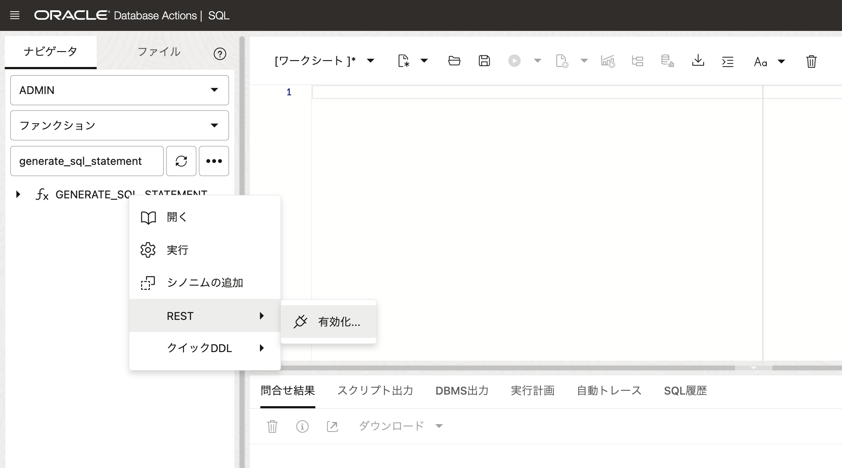Open the ファンクション object type dropdown
Viewport: 842px width, 468px height.
119,125
